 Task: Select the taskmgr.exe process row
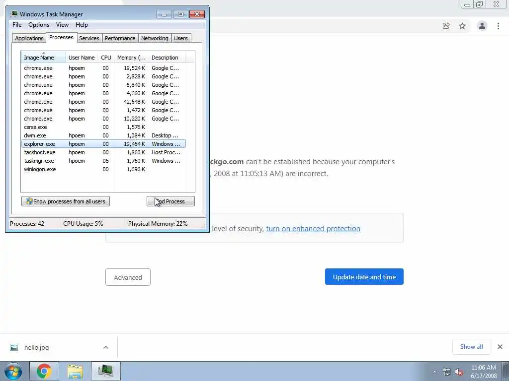tap(103, 161)
